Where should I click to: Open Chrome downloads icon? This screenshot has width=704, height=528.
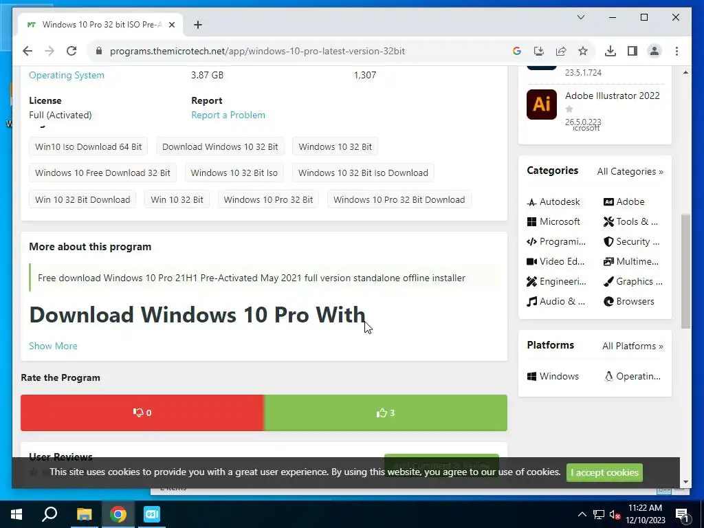(x=610, y=51)
